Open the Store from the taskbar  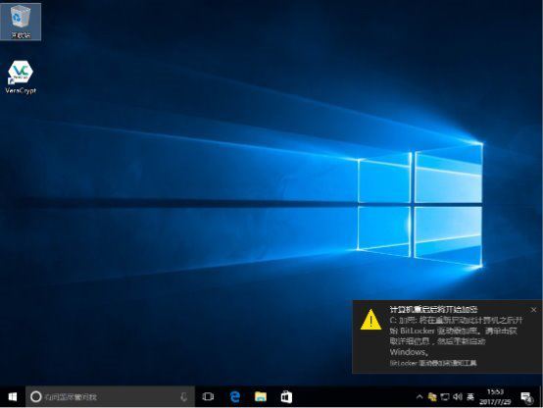pyautogui.click(x=286, y=396)
